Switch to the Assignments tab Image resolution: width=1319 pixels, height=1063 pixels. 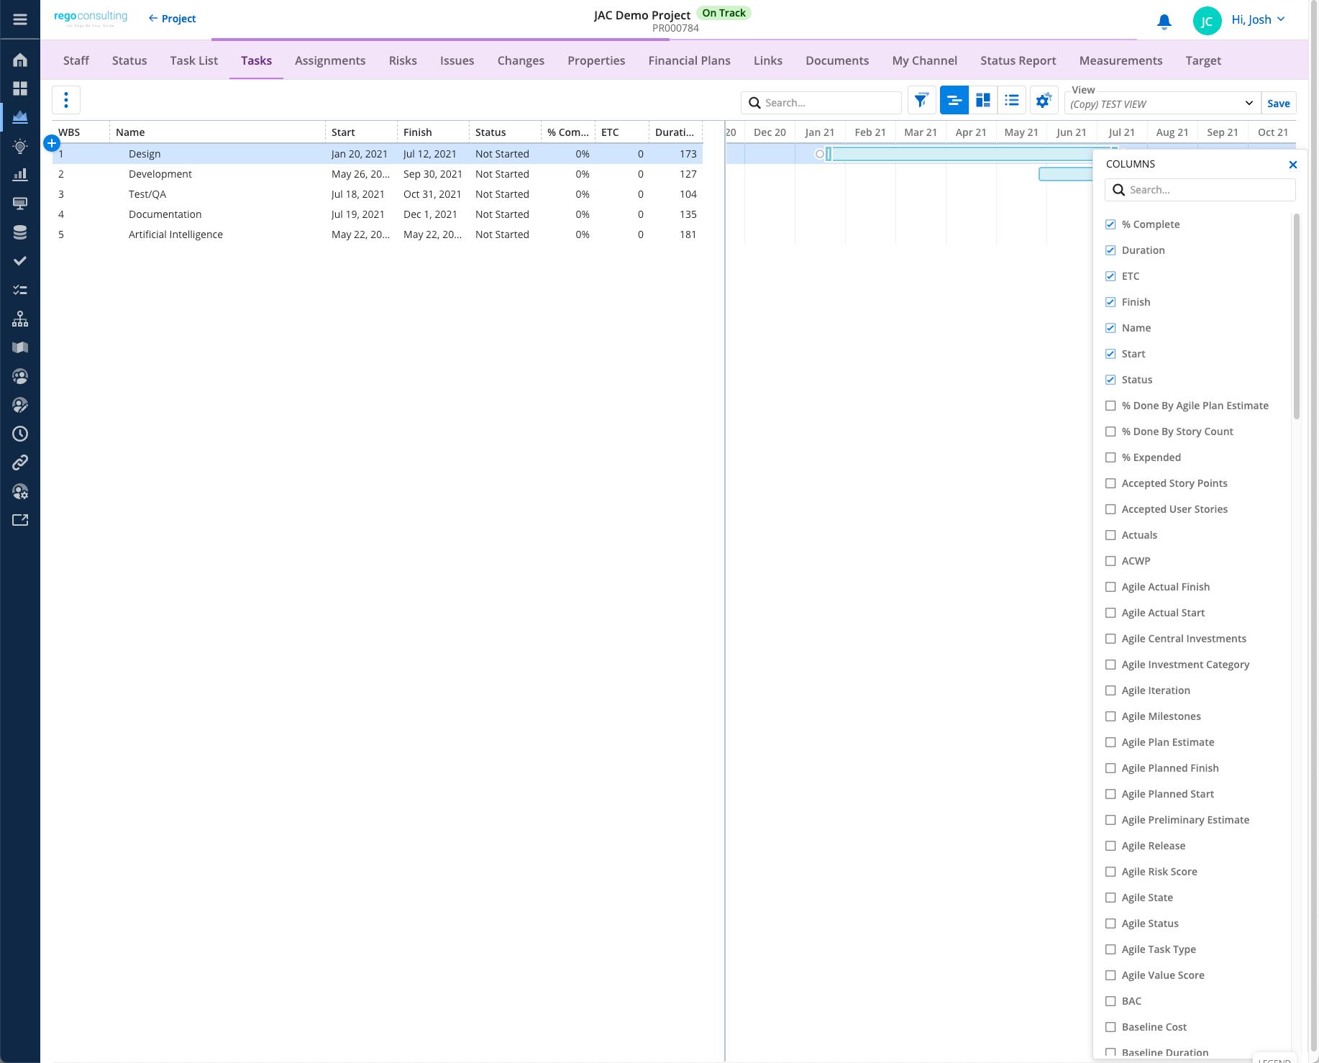tap(330, 60)
